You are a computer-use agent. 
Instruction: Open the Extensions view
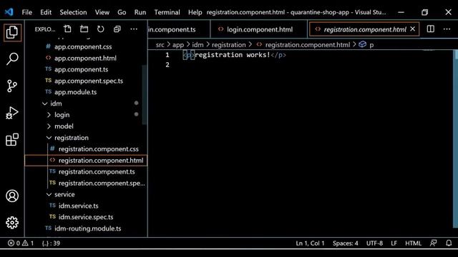pyautogui.click(x=12, y=140)
